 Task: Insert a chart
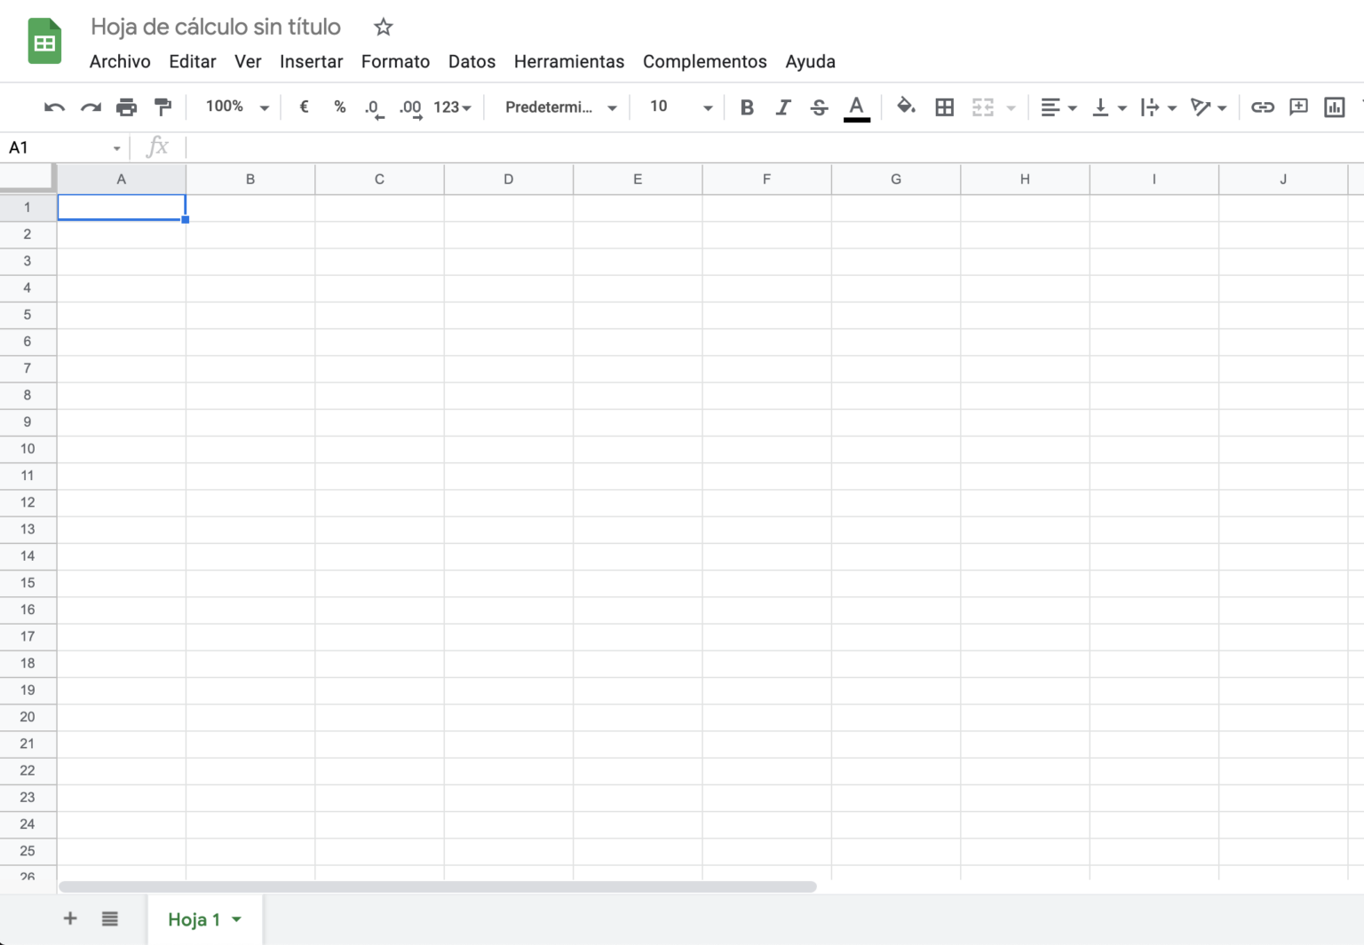1334,106
